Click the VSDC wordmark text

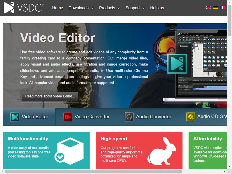tap(30, 8)
